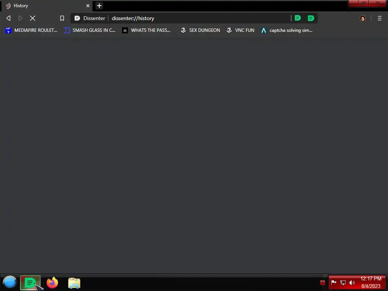Click Dissenter browser taskbar icon
The width and height of the screenshot is (388, 291).
click(x=30, y=282)
